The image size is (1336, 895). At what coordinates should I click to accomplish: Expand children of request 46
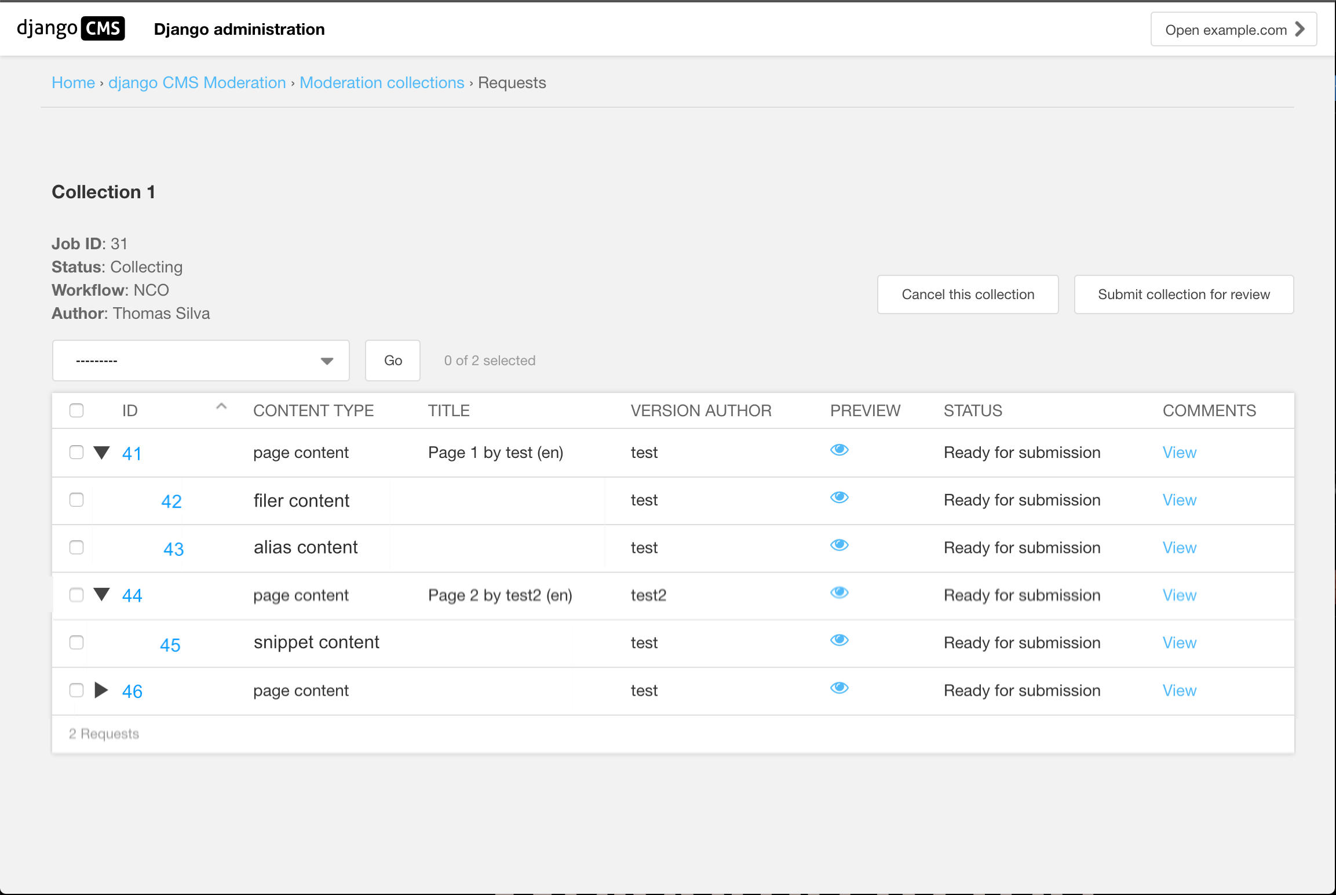point(101,690)
